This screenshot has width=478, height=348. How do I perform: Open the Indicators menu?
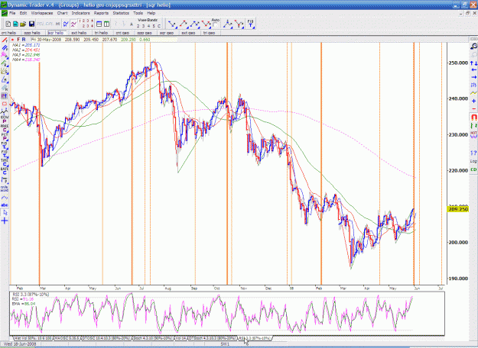(80, 13)
